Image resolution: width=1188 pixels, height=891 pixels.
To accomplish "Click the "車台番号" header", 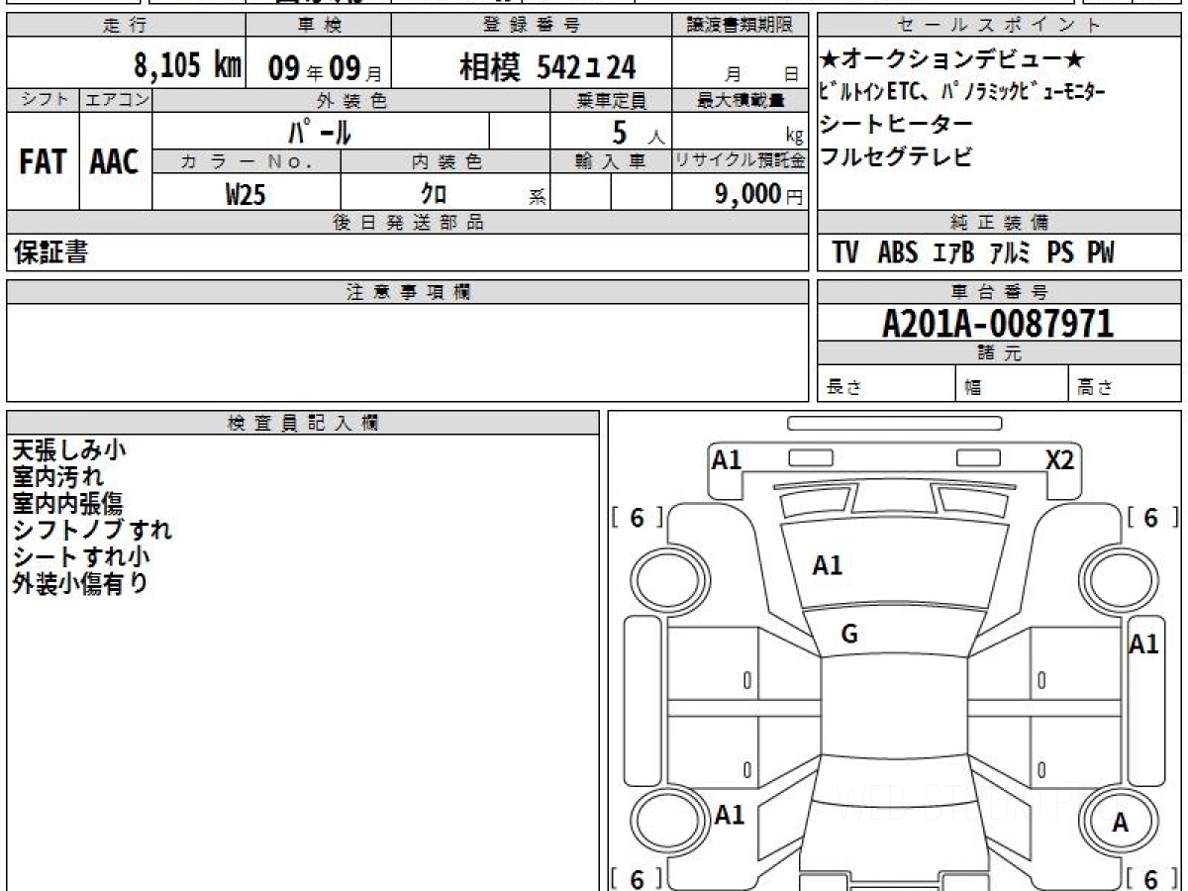I will pyautogui.click(x=1000, y=292).
